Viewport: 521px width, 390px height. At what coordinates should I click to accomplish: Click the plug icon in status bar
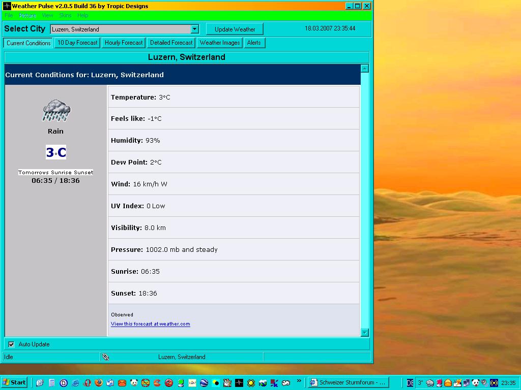pyautogui.click(x=105, y=357)
